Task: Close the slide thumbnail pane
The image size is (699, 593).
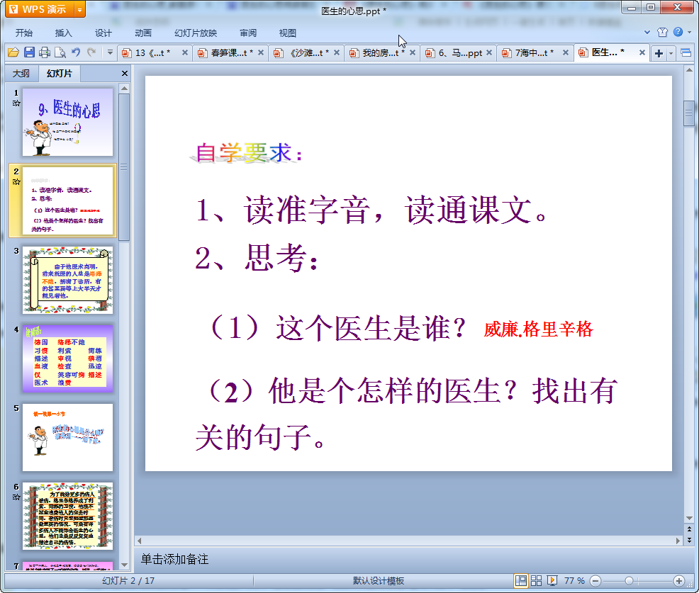Action: (x=125, y=74)
